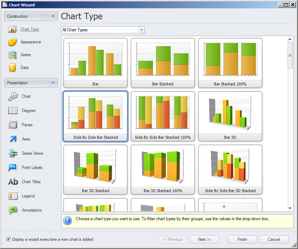Viewport: 298px width, 249px height.
Task: Toggle display wizard for new chart checkbox
Action: 8,239
